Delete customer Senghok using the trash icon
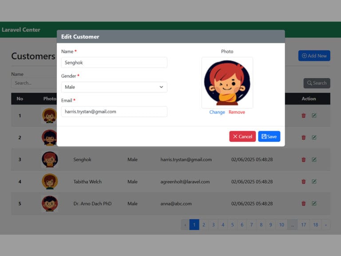Image resolution: width=341 pixels, height=256 pixels. (304, 160)
